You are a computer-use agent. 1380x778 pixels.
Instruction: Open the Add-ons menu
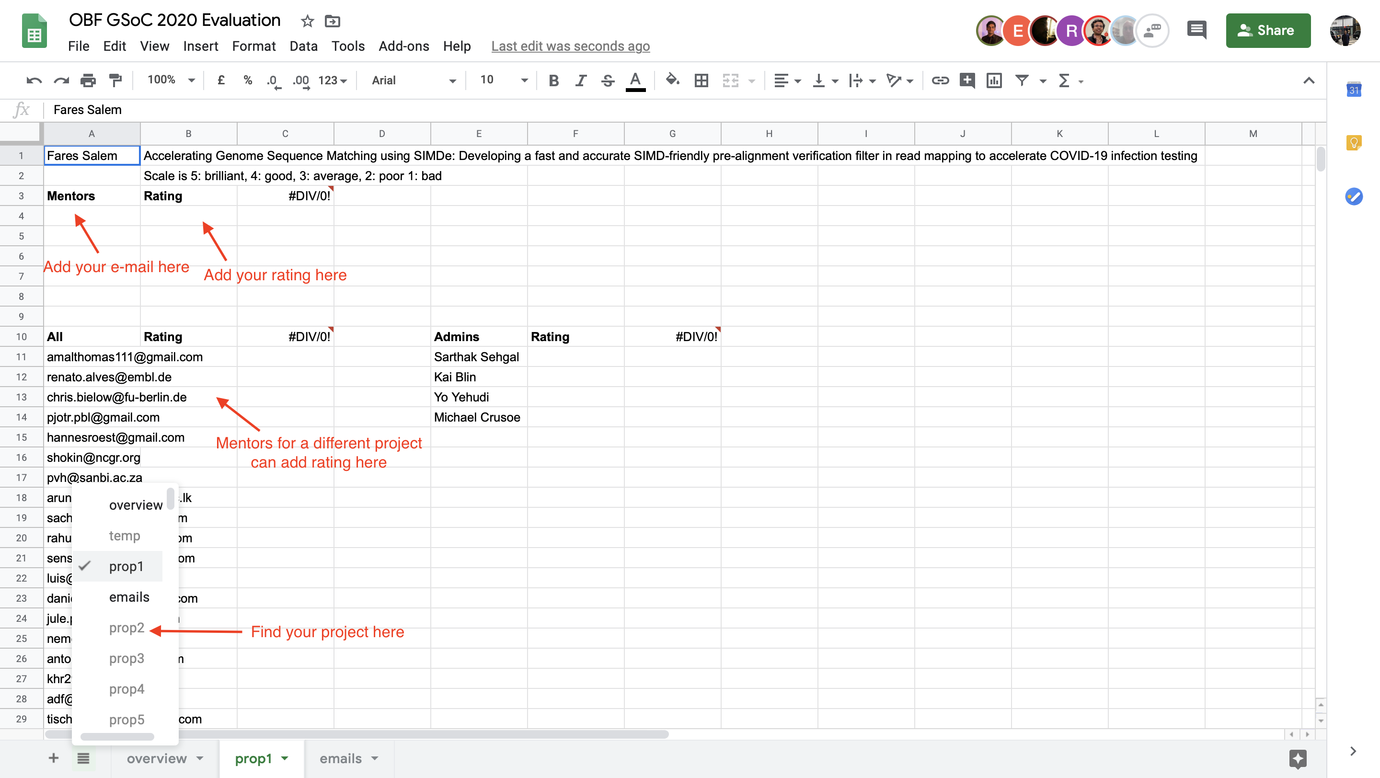point(403,46)
